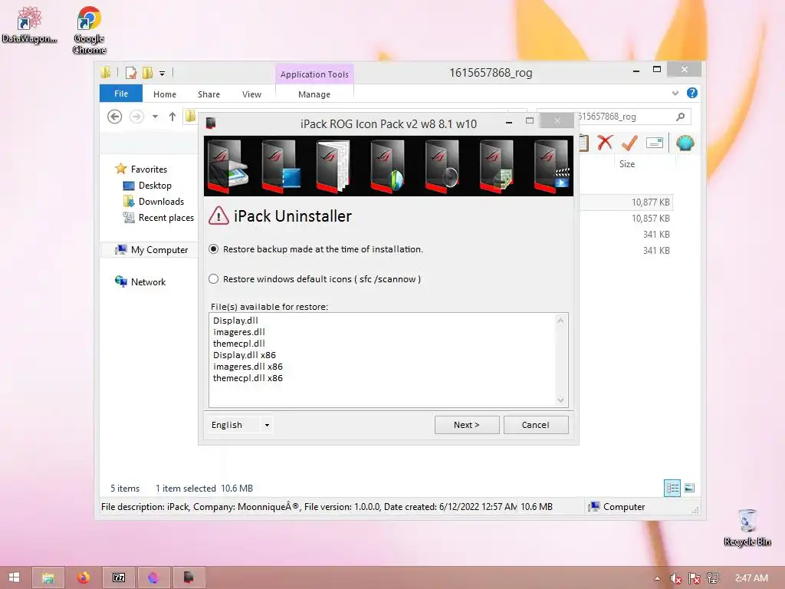
Task: Open Recent places in navigation pane
Action: click(x=166, y=217)
